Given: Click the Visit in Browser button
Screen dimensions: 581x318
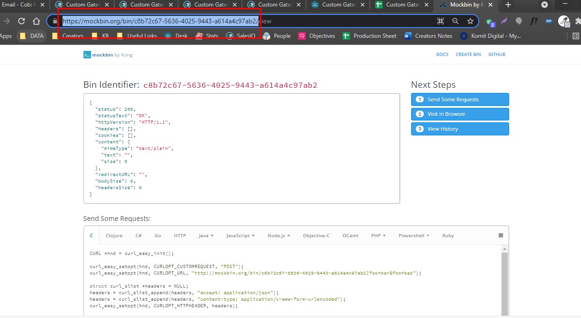Looking at the screenshot, I should [x=460, y=114].
